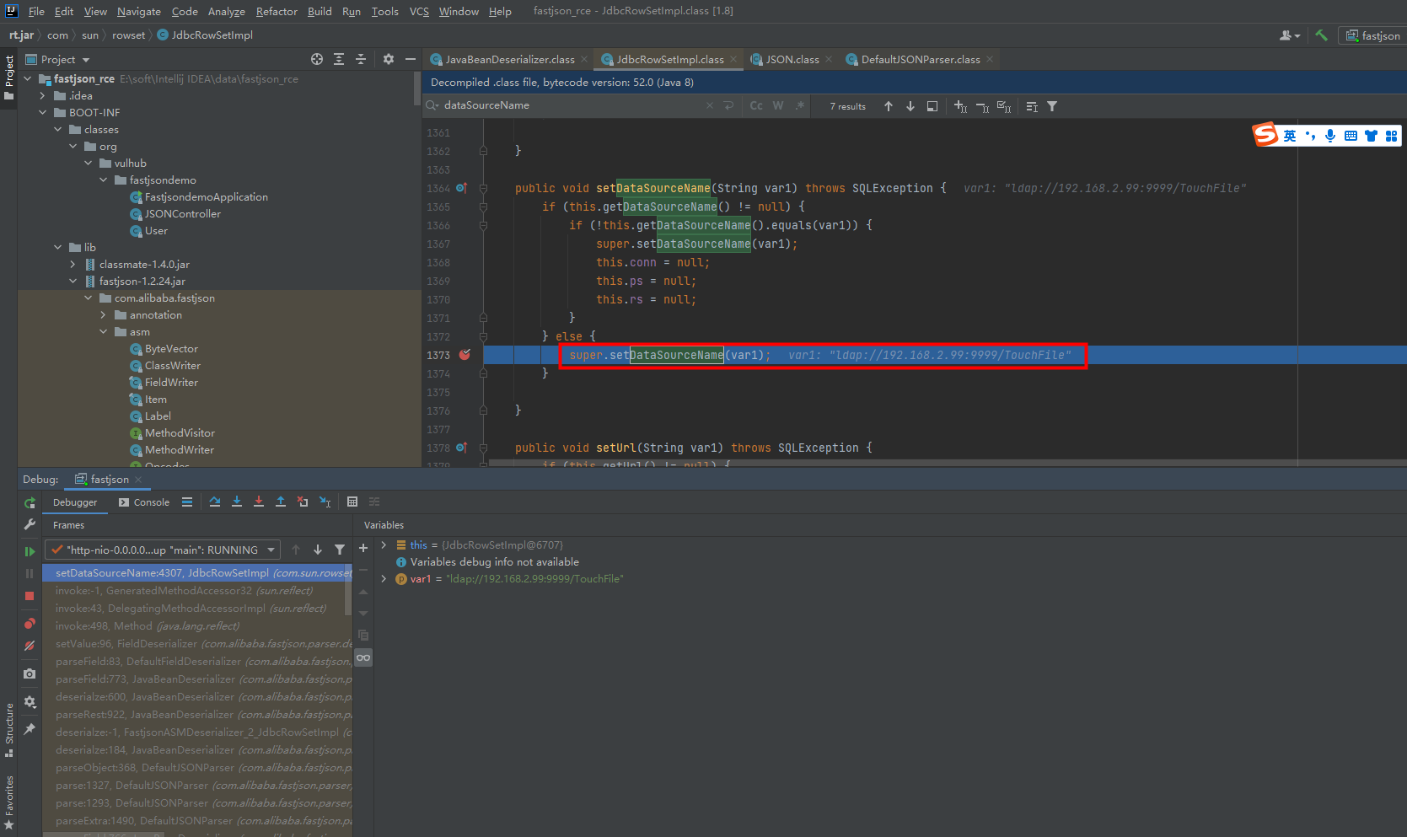1407x837 pixels.
Task: Resume program execution in debugger
Action: (30, 551)
